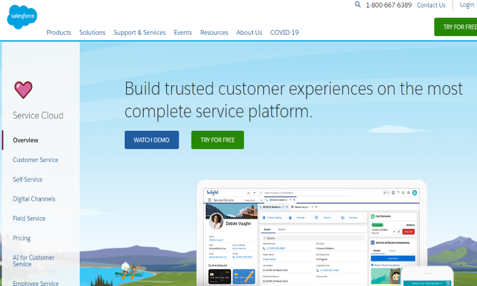Call the 1-800-667-6389 phone number
477x286 pixels.
pos(388,5)
